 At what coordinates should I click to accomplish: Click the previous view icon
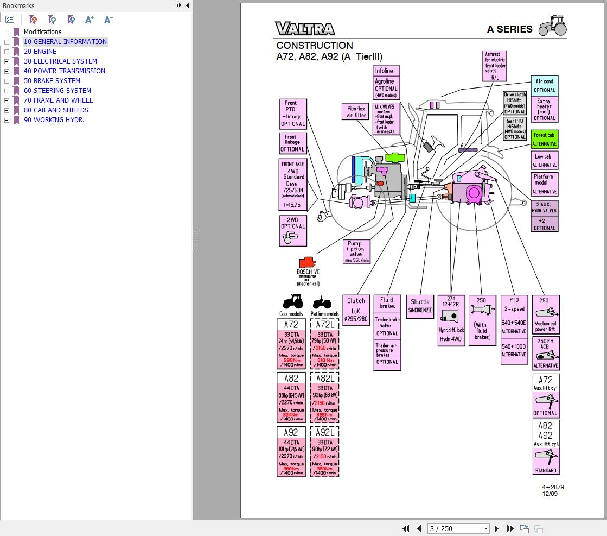(525, 528)
